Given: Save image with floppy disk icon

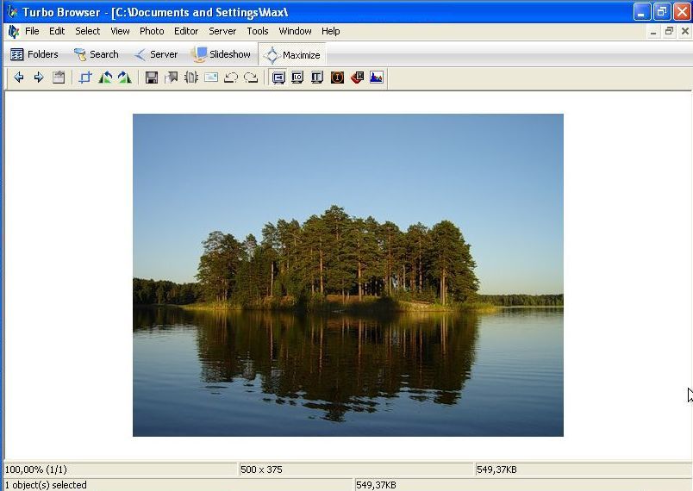Looking at the screenshot, I should click(x=152, y=78).
